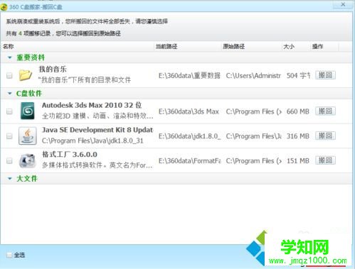Sort by the 大小 column header
Image resolution: width=355 pixels, height=269 pixels.
click(295, 46)
